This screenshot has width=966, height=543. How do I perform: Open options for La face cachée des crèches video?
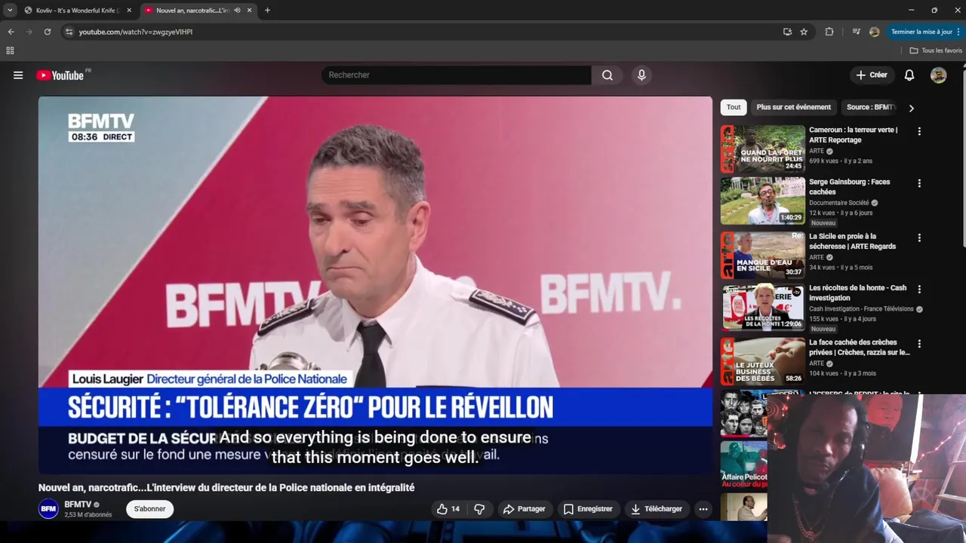point(919,344)
